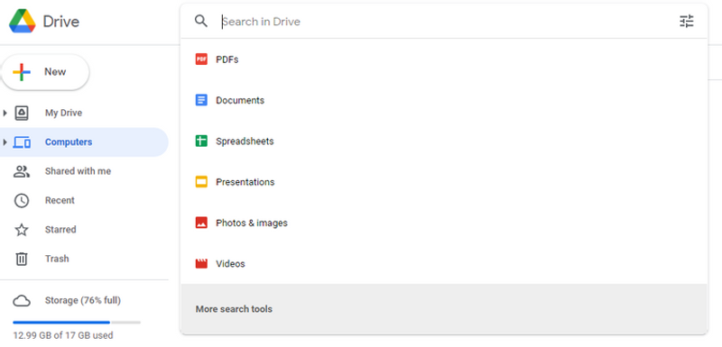Image resolution: width=722 pixels, height=347 pixels.
Task: Open search options filter icon
Action: [686, 21]
